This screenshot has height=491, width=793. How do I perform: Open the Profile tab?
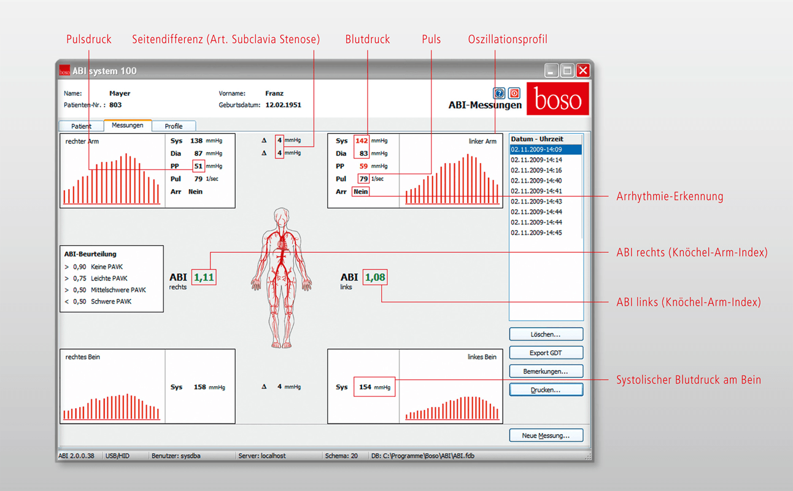pyautogui.click(x=174, y=126)
